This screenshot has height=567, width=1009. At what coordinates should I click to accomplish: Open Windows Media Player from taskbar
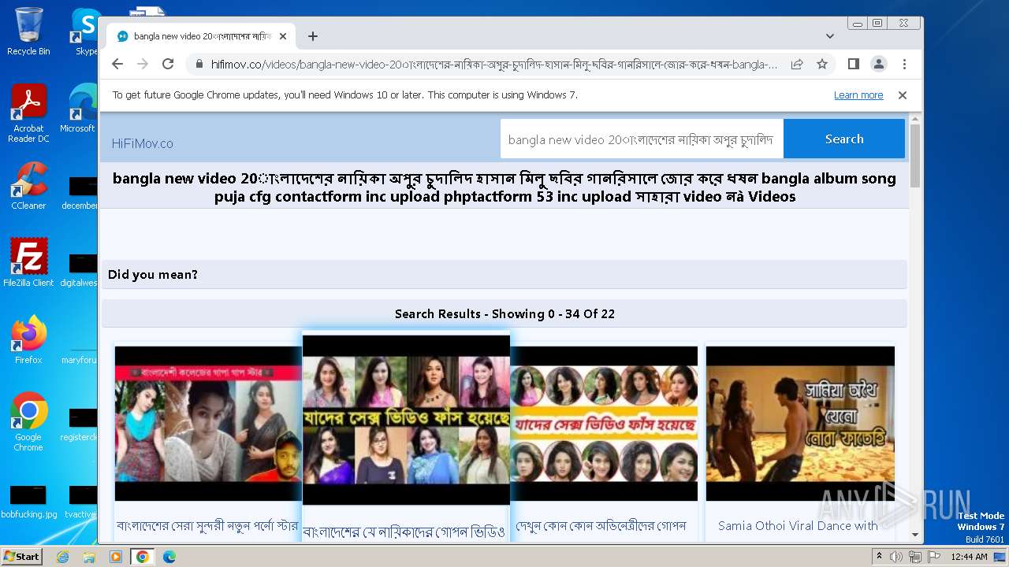tap(116, 557)
